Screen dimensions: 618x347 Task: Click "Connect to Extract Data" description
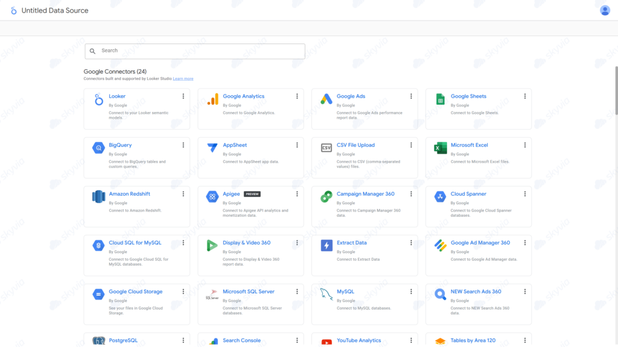point(358,259)
